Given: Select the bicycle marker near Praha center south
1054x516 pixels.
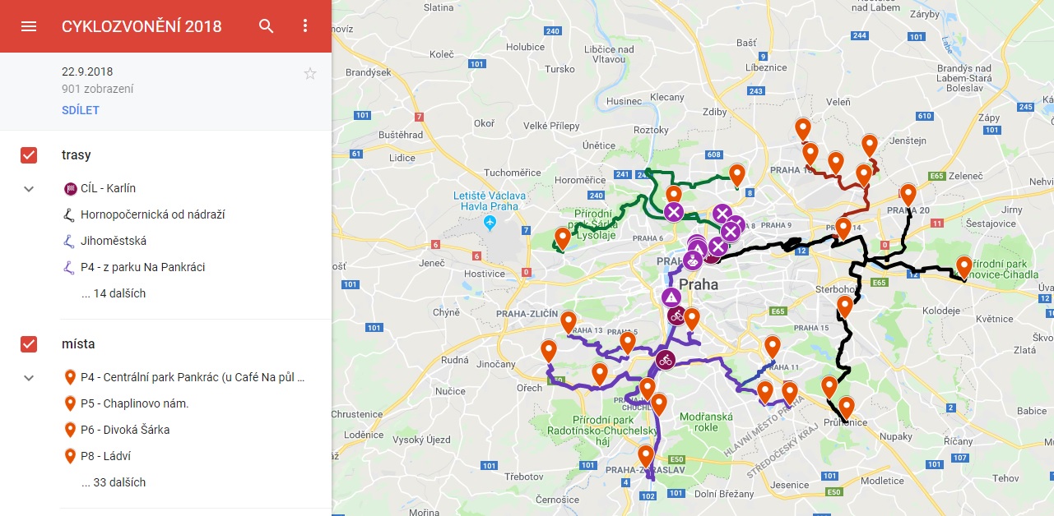Looking at the screenshot, I should click(676, 316).
